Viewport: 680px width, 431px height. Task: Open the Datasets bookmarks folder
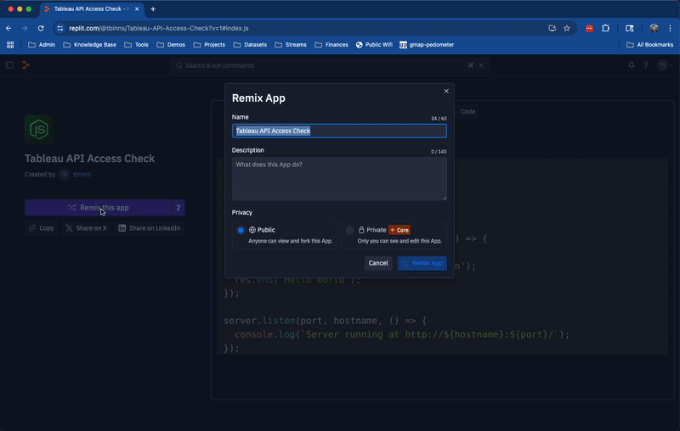click(250, 45)
